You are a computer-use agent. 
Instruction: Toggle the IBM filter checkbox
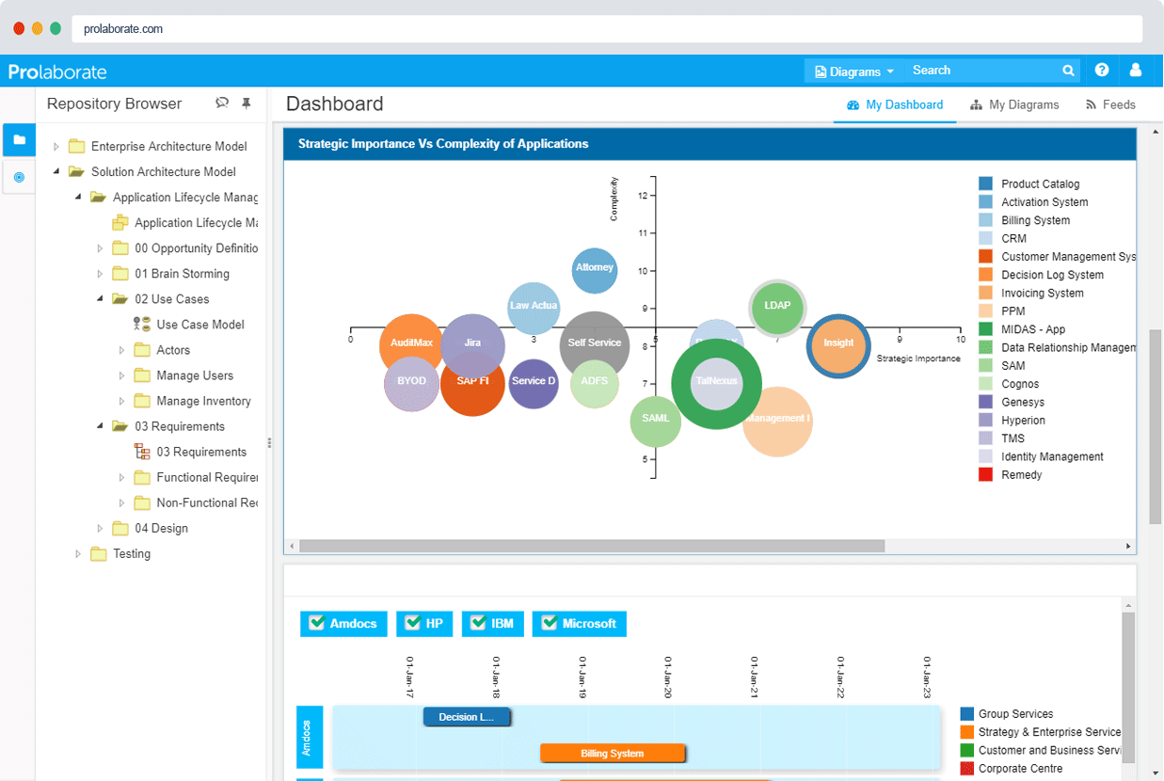pos(477,623)
